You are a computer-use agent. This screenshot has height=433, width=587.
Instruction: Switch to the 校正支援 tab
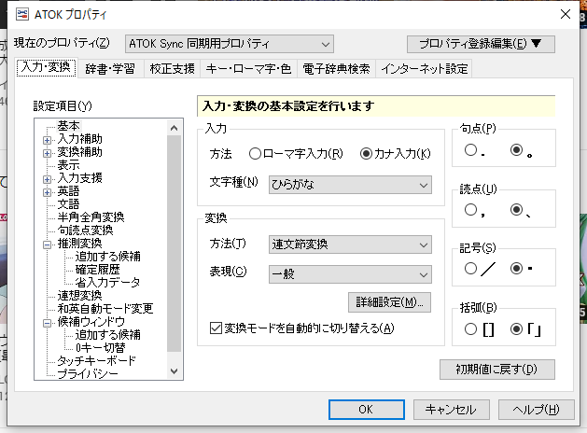click(x=173, y=69)
